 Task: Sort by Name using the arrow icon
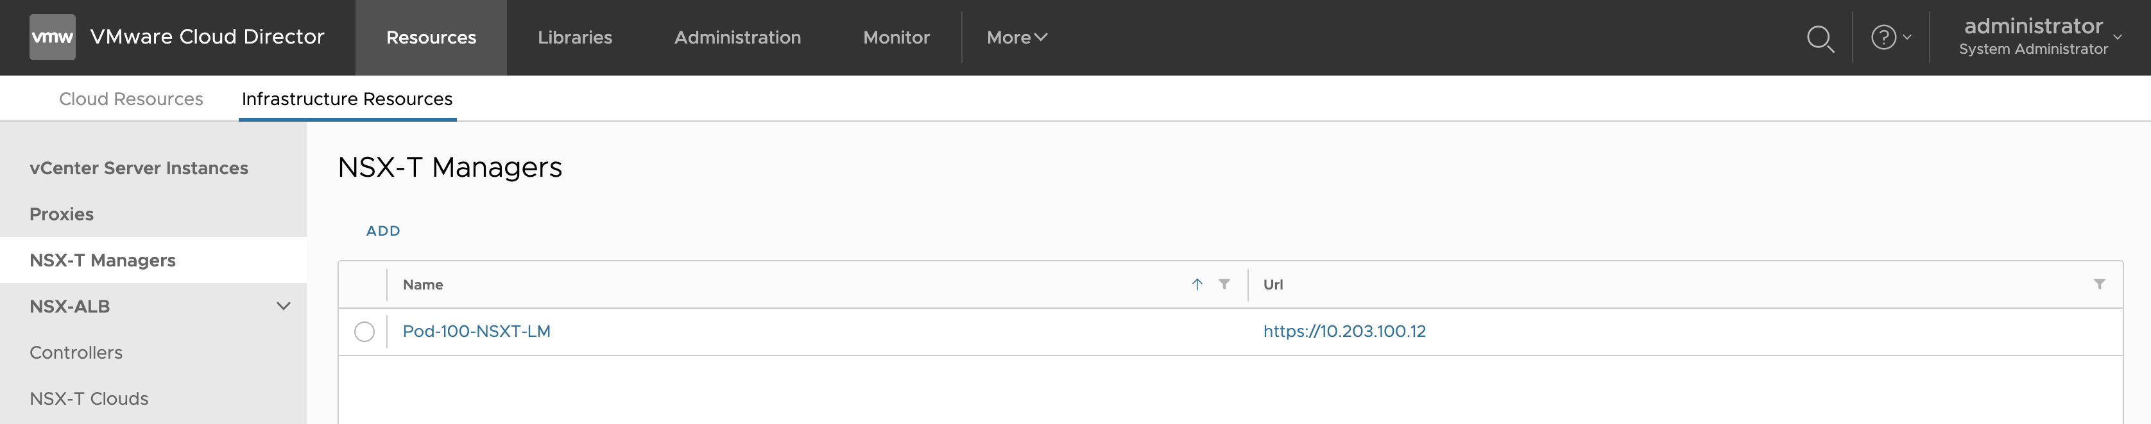[x=1197, y=285]
